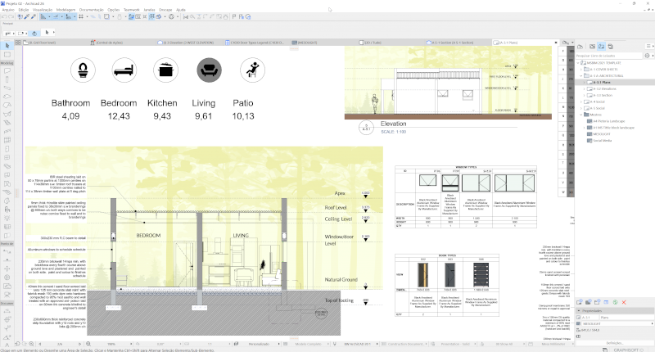Click the dark Living sofa icon
Viewport: 655px width, 352px height.
click(210, 70)
